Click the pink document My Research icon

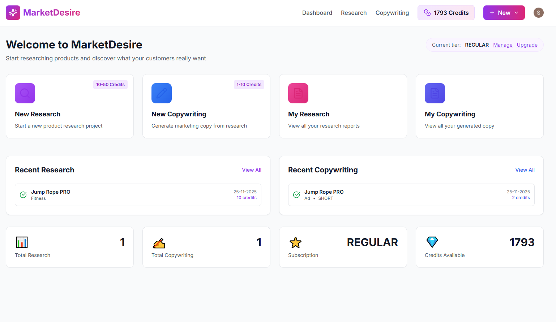pos(298,93)
